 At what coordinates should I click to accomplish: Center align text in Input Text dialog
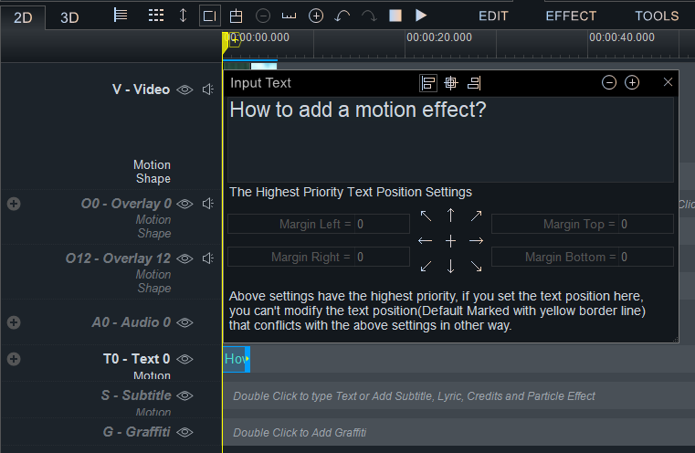pos(451,83)
